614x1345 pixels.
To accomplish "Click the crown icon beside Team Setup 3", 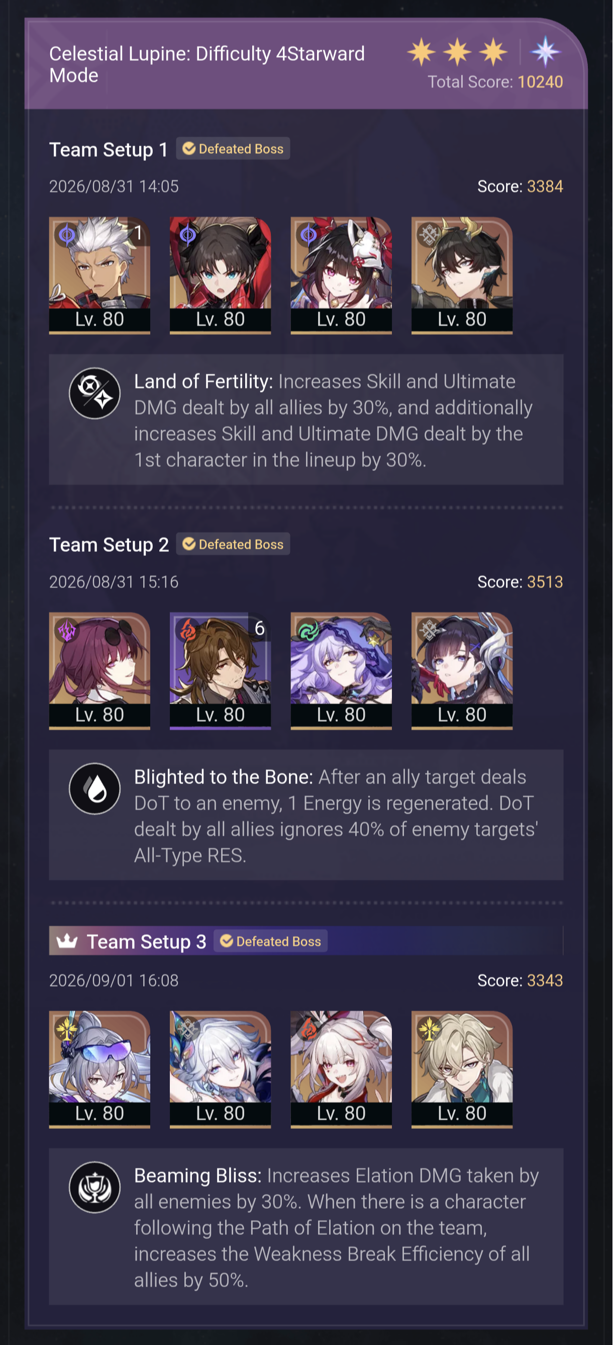I will 67,942.
